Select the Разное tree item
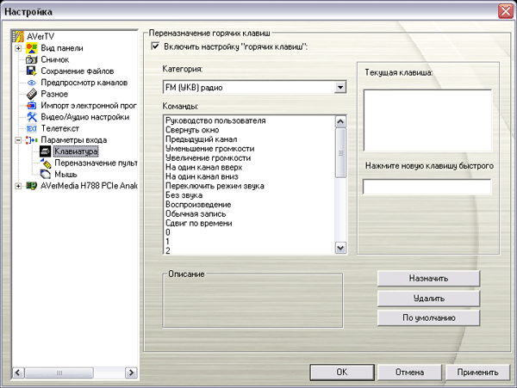This screenshot has height=388, width=517. [54, 94]
